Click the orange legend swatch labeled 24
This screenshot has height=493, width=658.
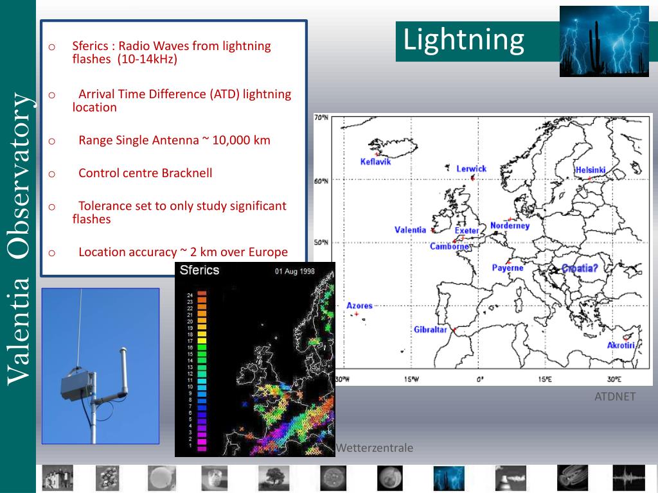[x=202, y=294]
